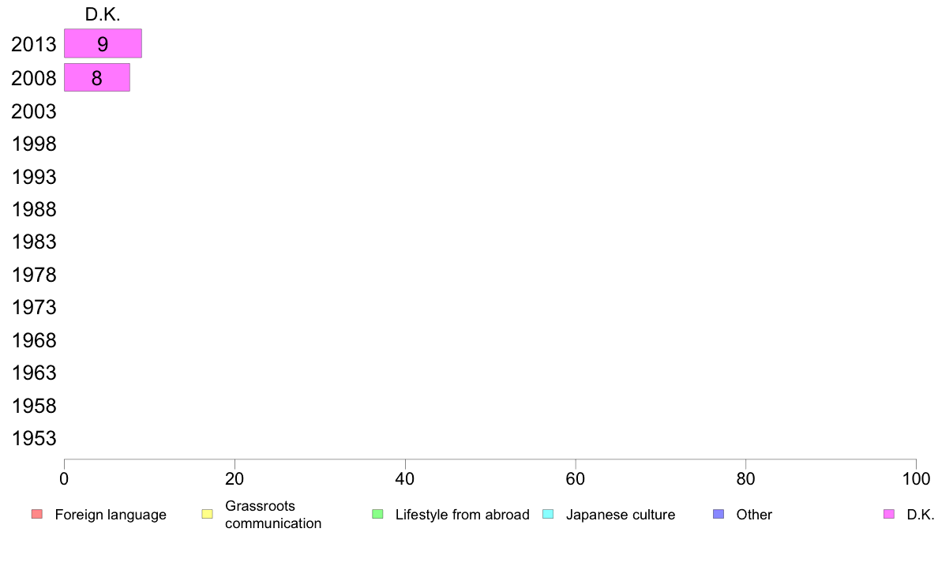
Task: Click the 1973 year axis label
Action: click(34, 307)
